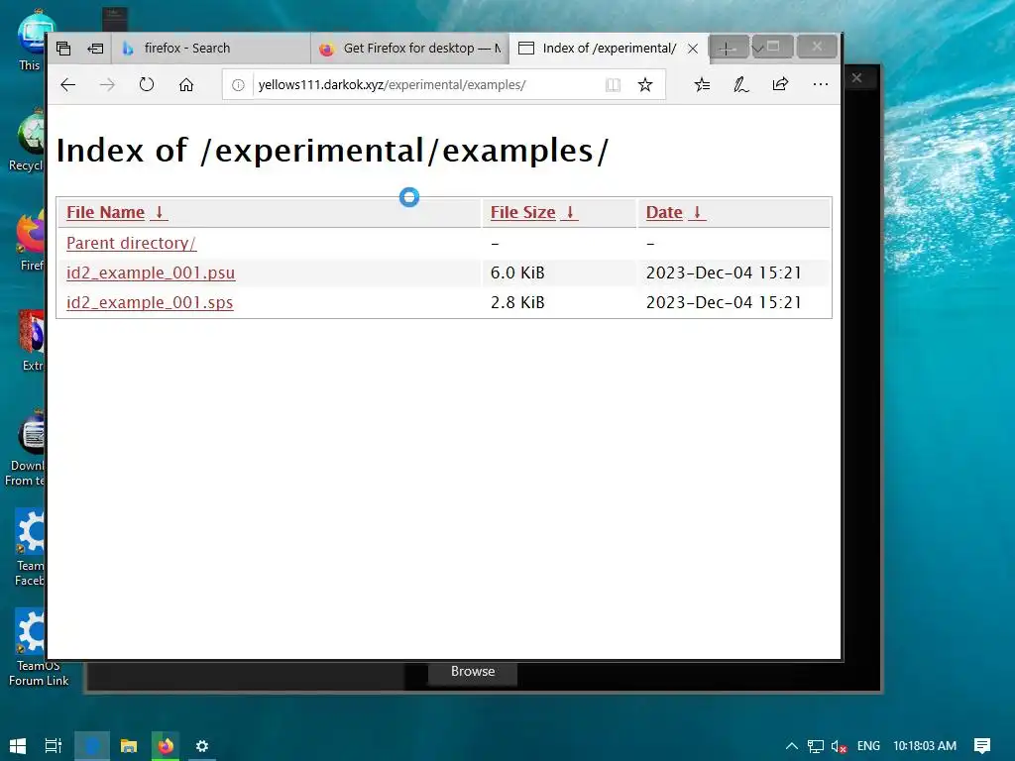Change ENG input language
This screenshot has width=1015, height=761.
pos(868,746)
